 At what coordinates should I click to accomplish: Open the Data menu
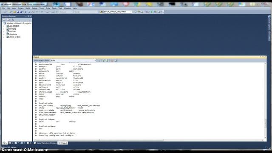pyautogui.click(x=48, y=8)
